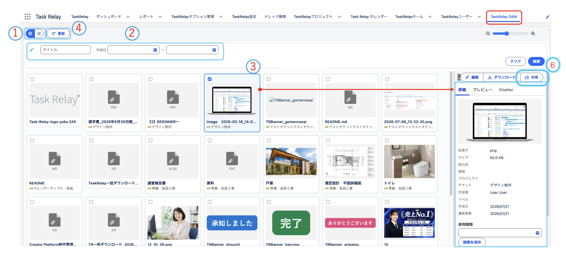Click the クリア button

click(515, 61)
